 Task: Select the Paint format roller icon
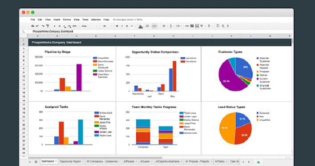[x=48, y=26]
